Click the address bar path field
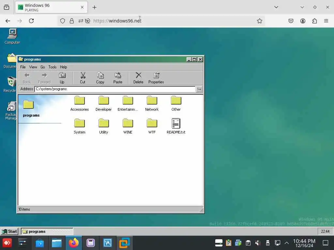Viewport: 334px width, 250px height. [115, 89]
